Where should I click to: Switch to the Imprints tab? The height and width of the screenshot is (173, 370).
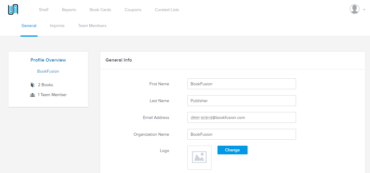57,26
